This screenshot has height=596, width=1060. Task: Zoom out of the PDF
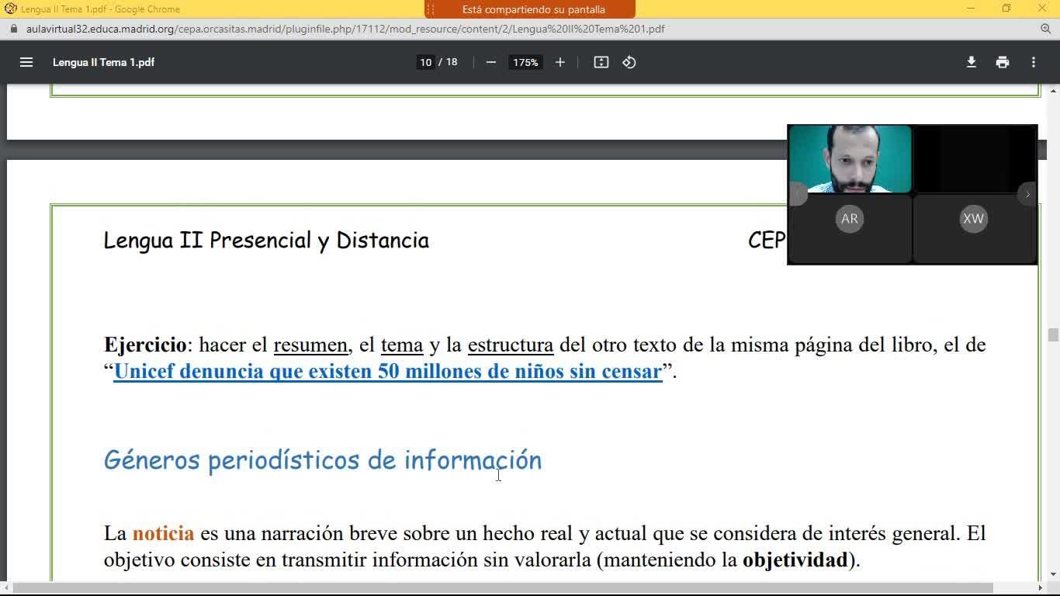(x=490, y=62)
